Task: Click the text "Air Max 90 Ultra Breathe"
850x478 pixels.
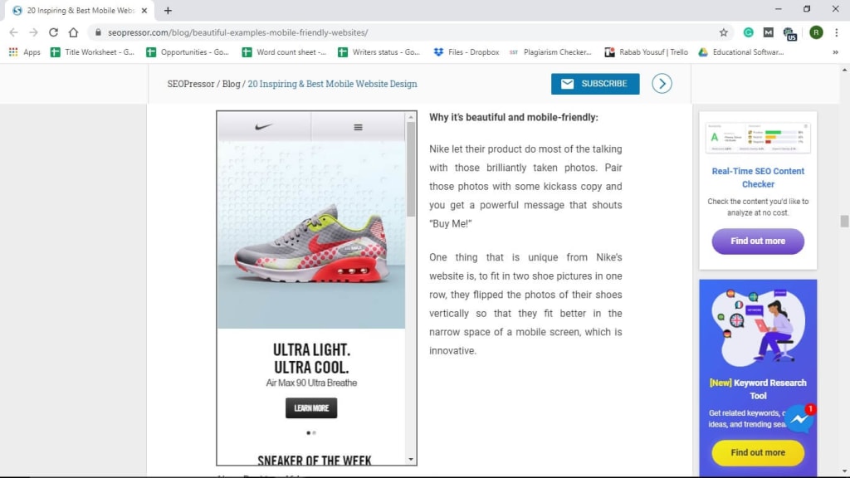Action: (311, 383)
